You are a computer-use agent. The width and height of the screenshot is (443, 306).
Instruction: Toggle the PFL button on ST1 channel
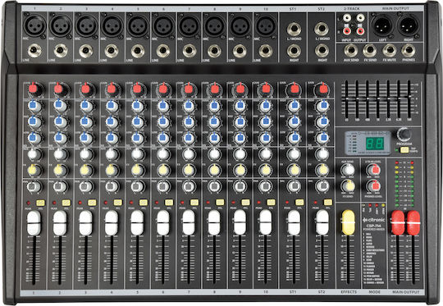tap(299, 203)
